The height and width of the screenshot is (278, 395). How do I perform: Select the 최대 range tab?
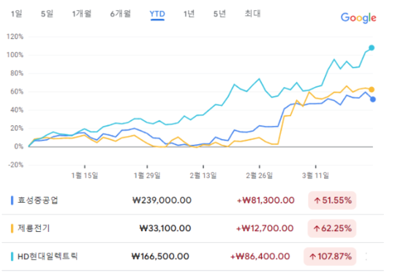tap(252, 13)
